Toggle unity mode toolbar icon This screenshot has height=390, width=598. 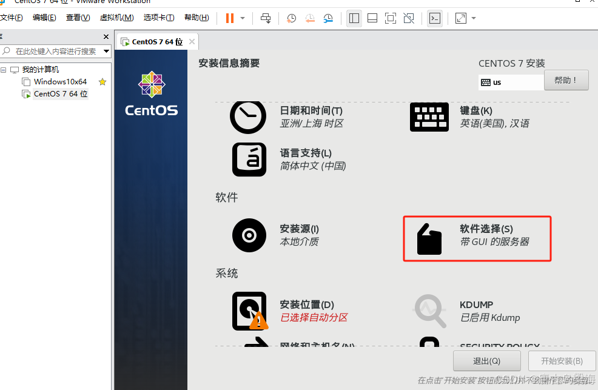tap(409, 18)
